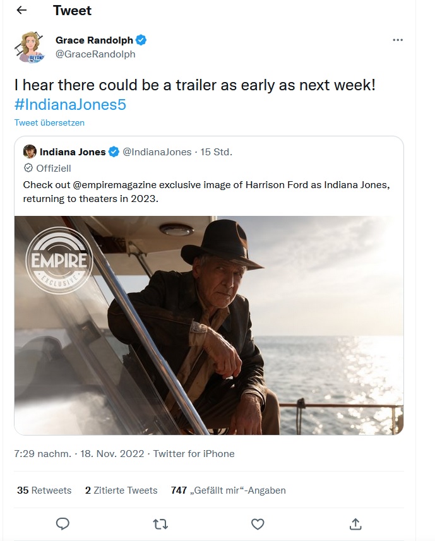435x541 pixels.
Task: Click Indiana Jones account avatar
Action: click(30, 152)
